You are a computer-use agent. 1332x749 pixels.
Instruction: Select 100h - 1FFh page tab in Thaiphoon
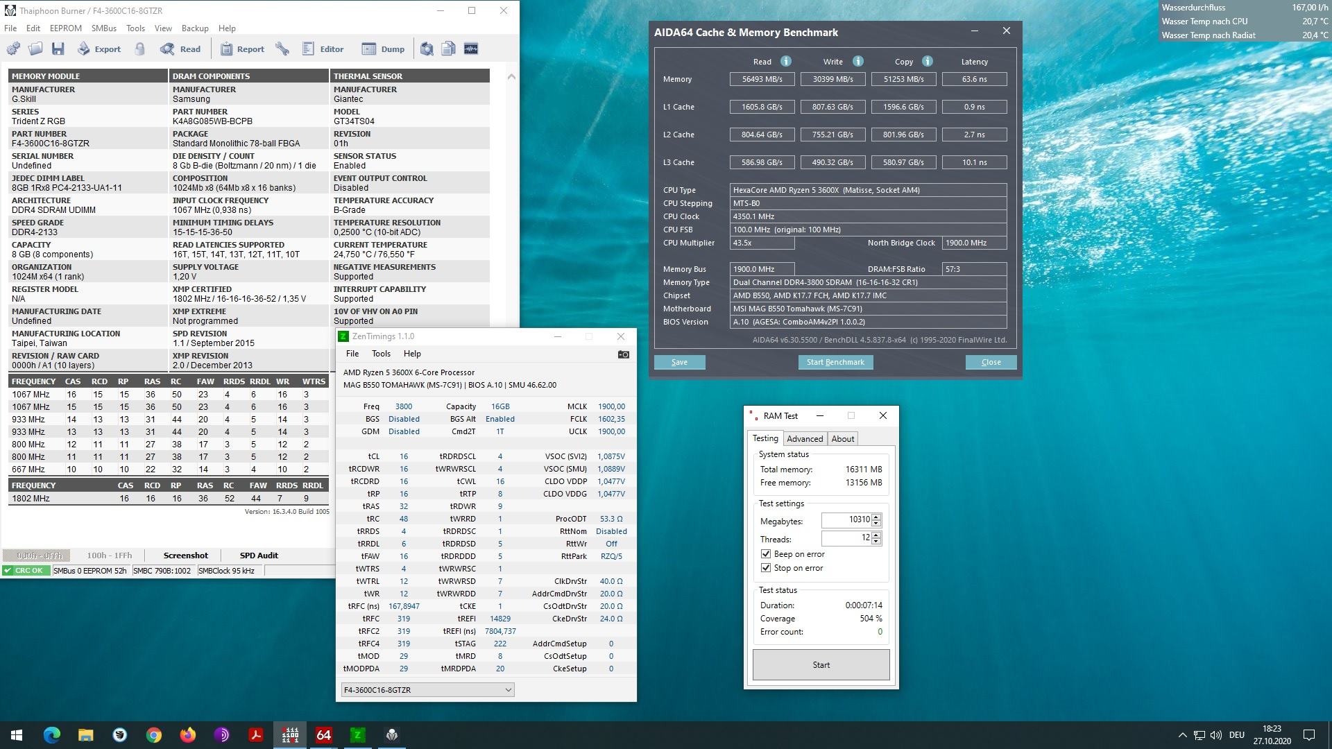pyautogui.click(x=110, y=556)
